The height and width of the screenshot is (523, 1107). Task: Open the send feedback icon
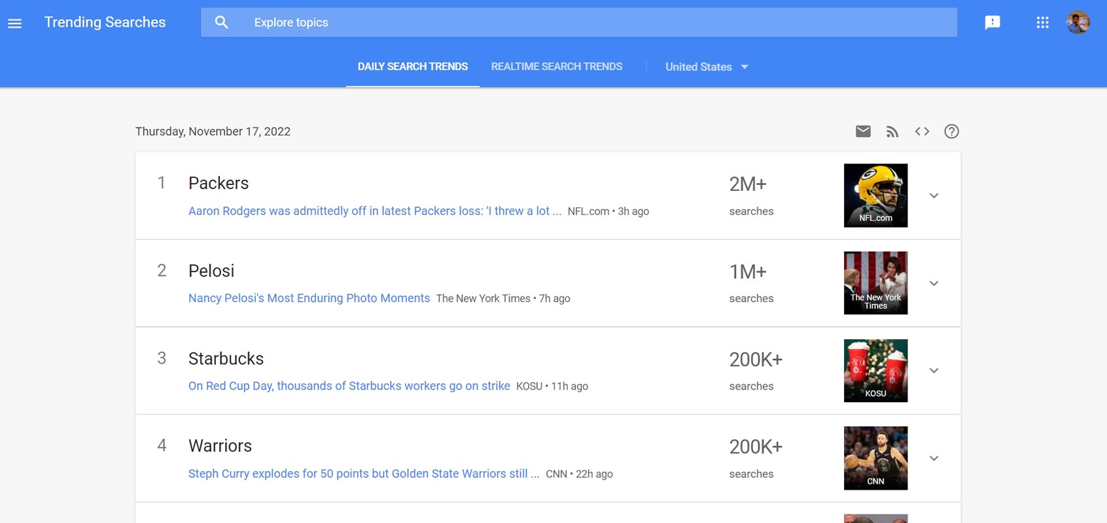coord(993,22)
